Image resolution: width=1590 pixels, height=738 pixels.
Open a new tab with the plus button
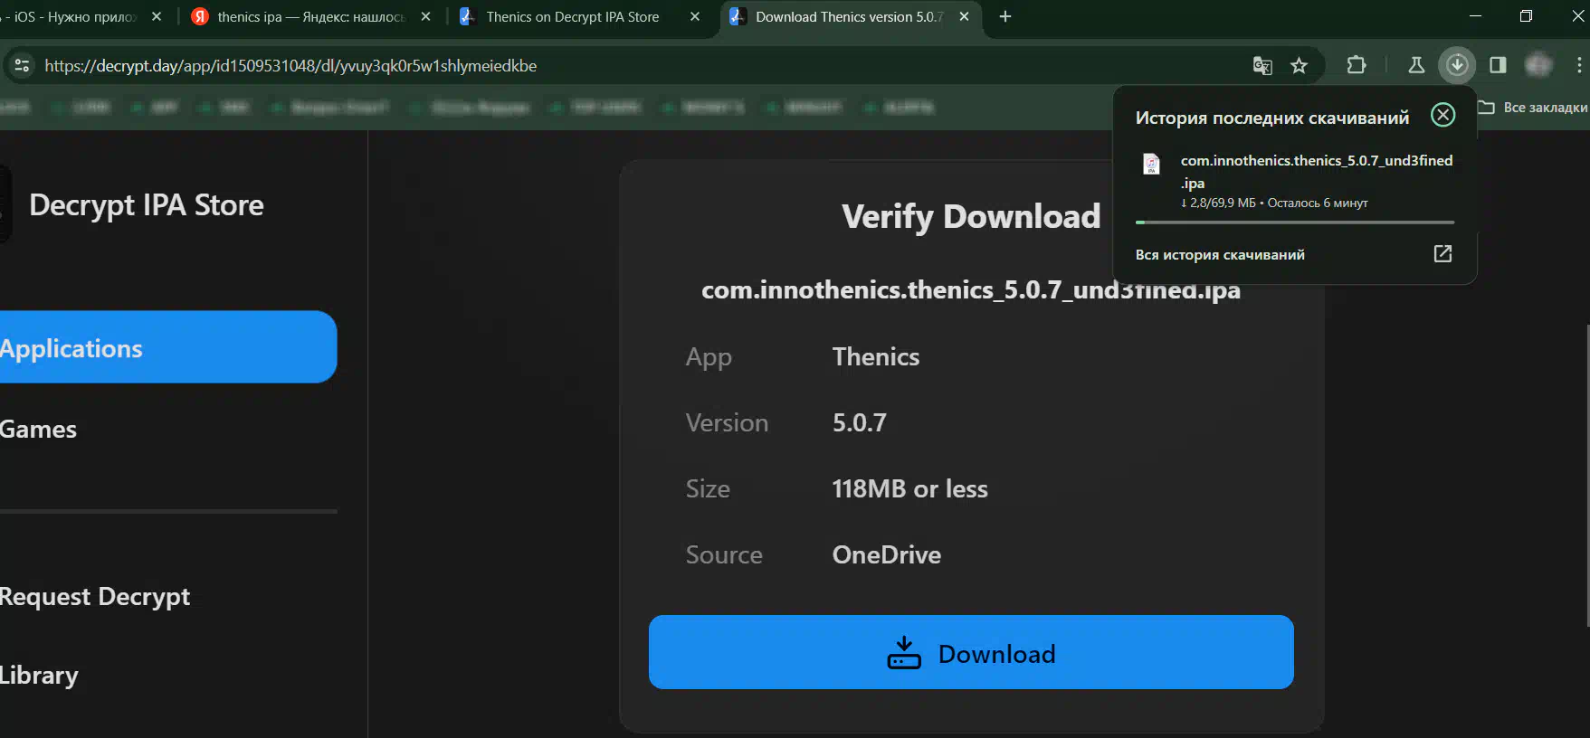[1004, 16]
